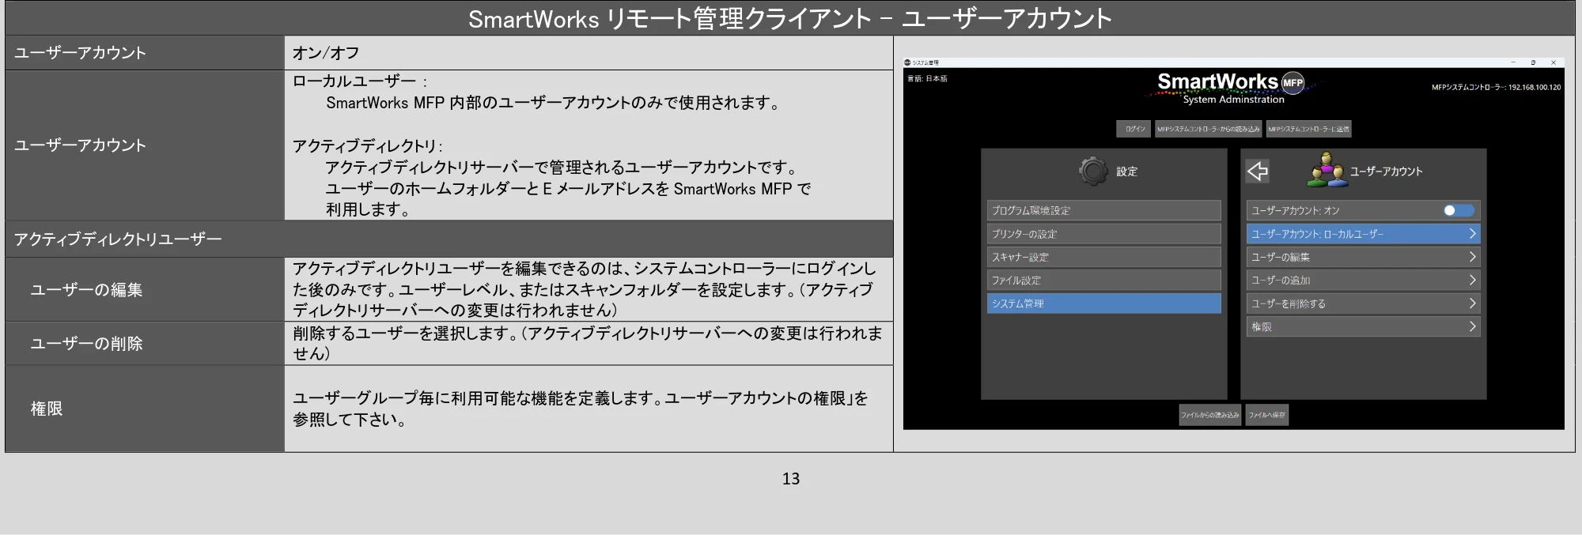Click the 言語: 日本語 language label
This screenshot has width=1582, height=535.
(x=927, y=79)
